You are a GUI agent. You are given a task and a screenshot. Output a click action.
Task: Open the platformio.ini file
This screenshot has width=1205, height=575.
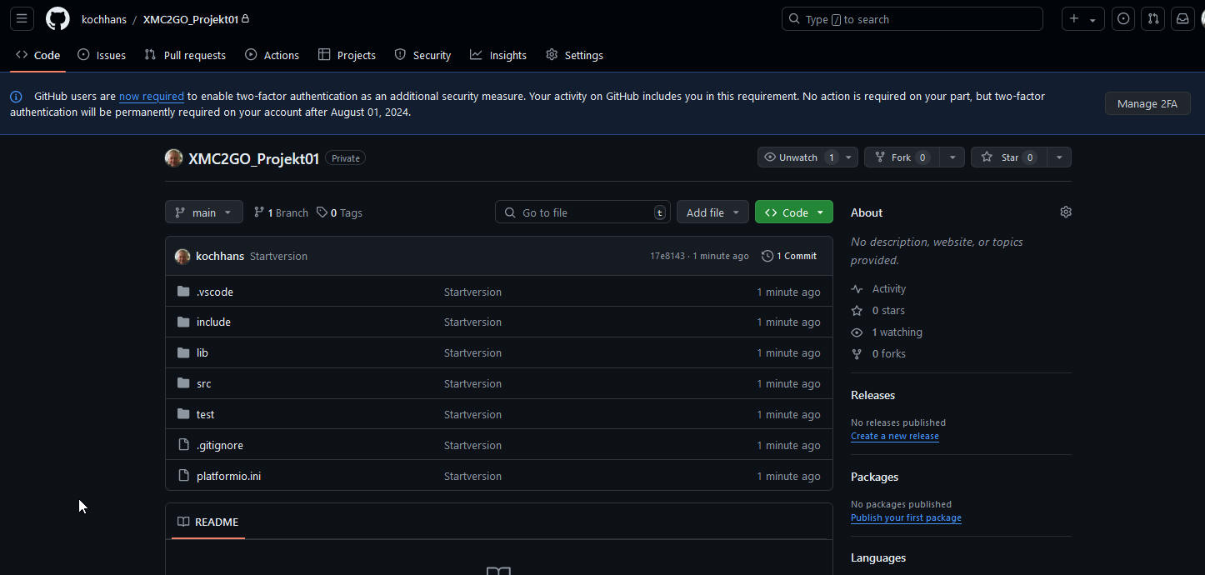coord(228,476)
